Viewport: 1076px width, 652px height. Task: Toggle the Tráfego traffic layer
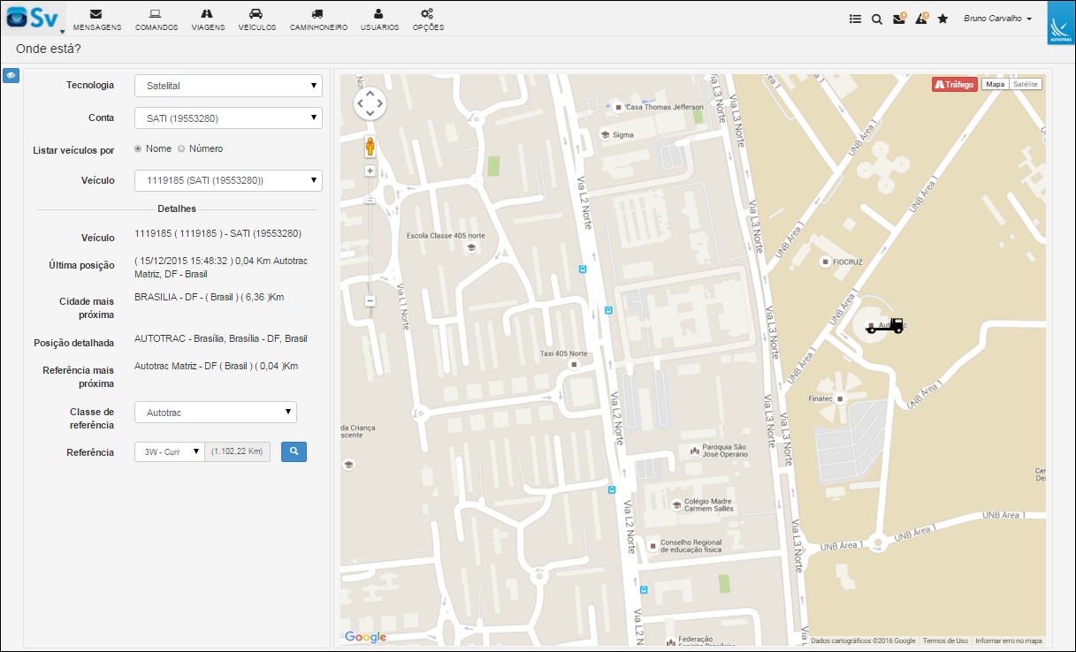[954, 85]
